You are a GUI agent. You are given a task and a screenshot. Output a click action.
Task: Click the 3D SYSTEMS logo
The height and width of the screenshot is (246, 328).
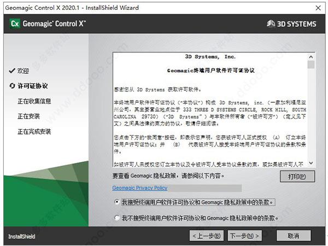[x=291, y=24]
